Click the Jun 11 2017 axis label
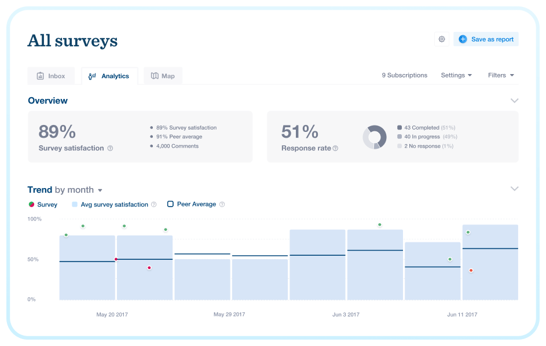The height and width of the screenshot is (346, 546). pos(462,314)
